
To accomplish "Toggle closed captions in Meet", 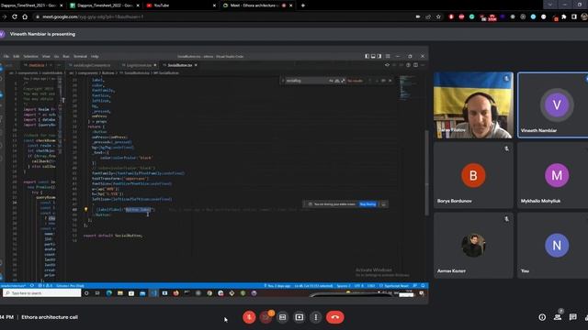I will coord(282,317).
